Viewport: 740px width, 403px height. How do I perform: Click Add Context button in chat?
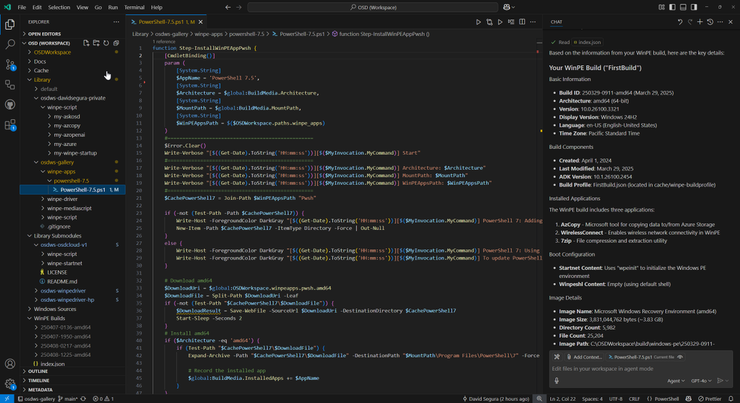tap(583, 357)
